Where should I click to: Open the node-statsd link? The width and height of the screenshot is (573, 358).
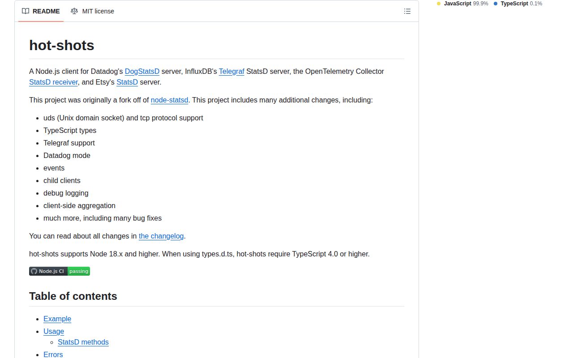[x=170, y=100]
